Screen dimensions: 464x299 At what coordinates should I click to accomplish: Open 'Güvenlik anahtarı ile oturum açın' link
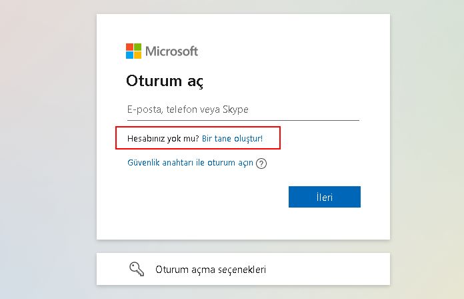coord(190,163)
